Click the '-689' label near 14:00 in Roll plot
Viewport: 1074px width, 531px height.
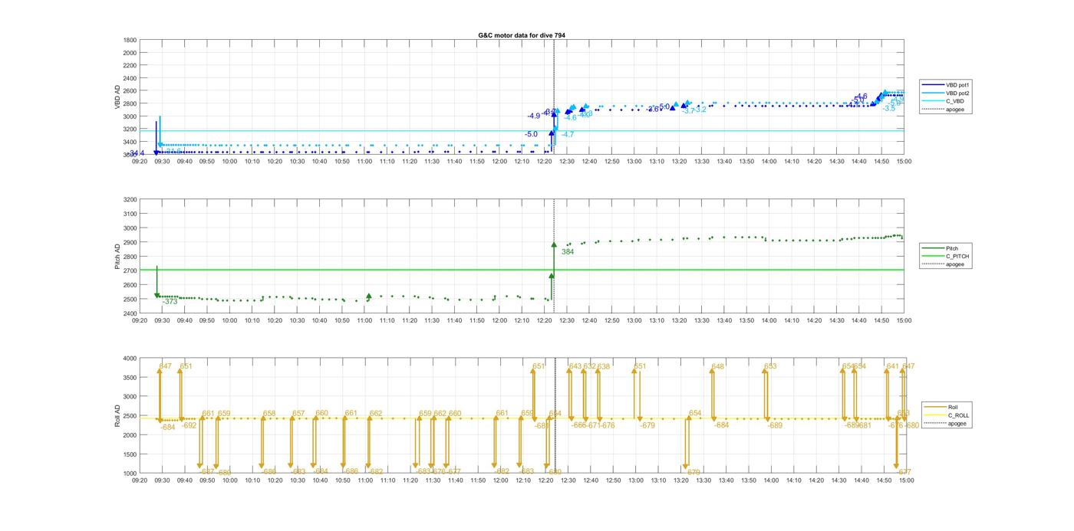coord(775,425)
